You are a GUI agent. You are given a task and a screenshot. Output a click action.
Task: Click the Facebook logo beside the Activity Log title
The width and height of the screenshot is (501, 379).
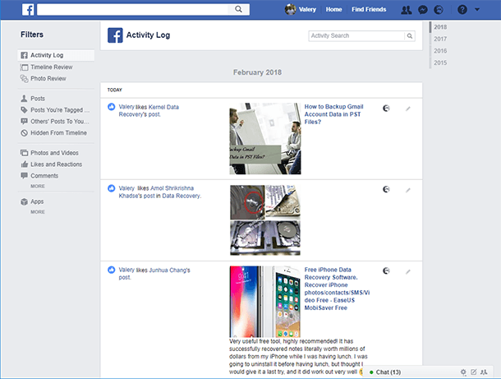point(115,35)
